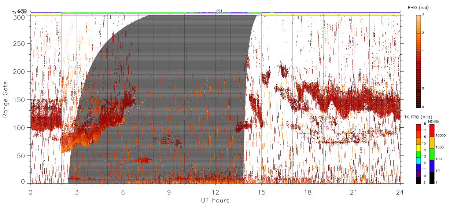Click the y-axis tick label '150'
The width and height of the screenshot is (450, 208).
(20, 99)
